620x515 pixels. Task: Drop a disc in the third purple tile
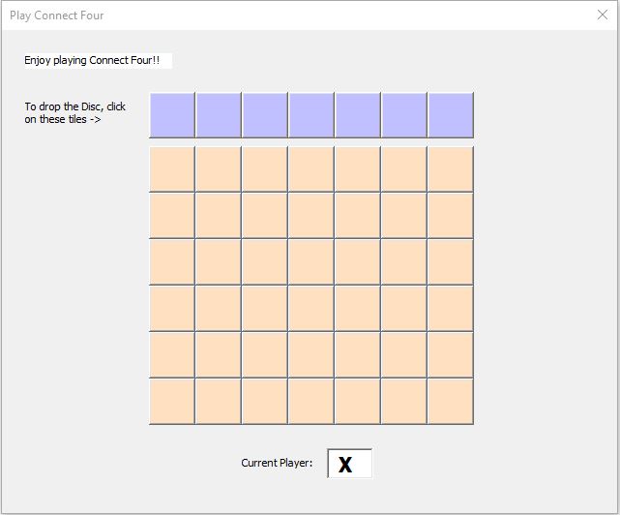tap(265, 115)
